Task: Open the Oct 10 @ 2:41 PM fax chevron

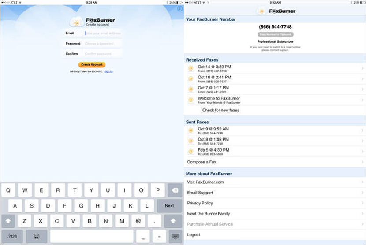Action: pyautogui.click(x=362, y=79)
